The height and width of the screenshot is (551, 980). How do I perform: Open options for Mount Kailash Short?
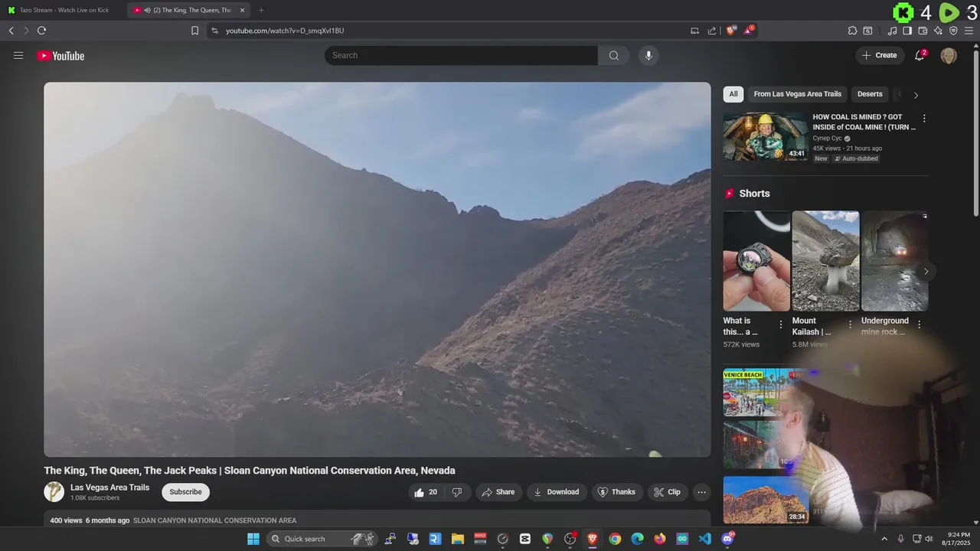(x=850, y=324)
